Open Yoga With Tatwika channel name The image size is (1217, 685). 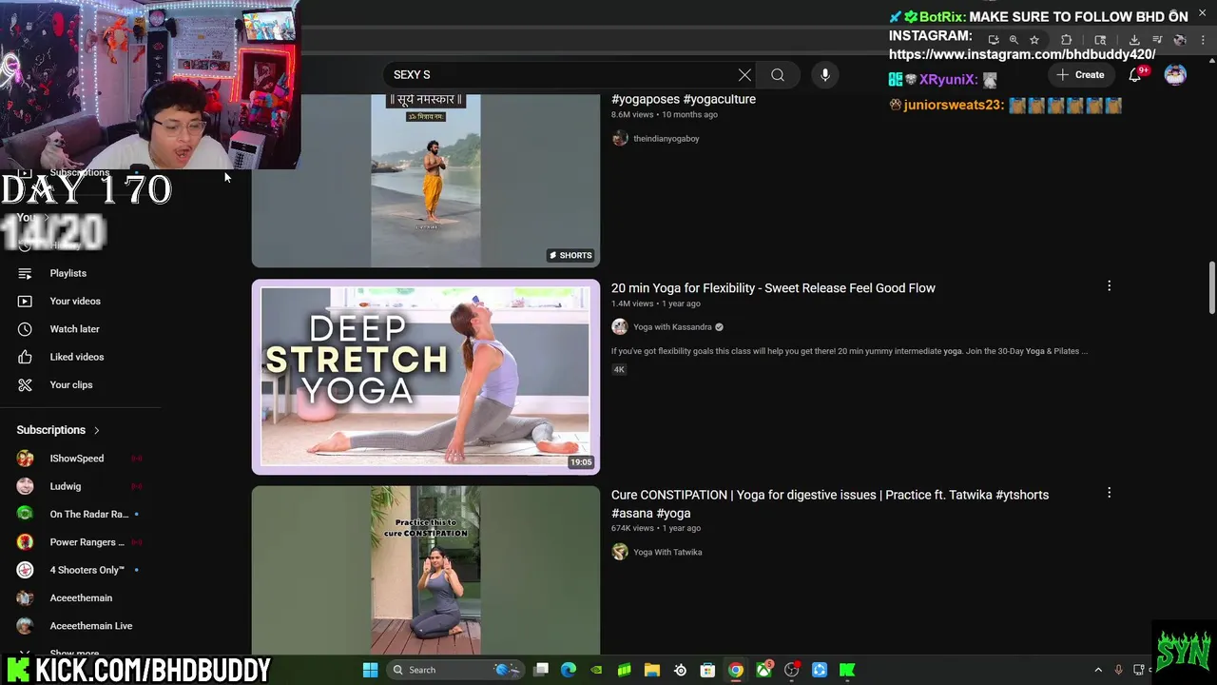coord(667,552)
